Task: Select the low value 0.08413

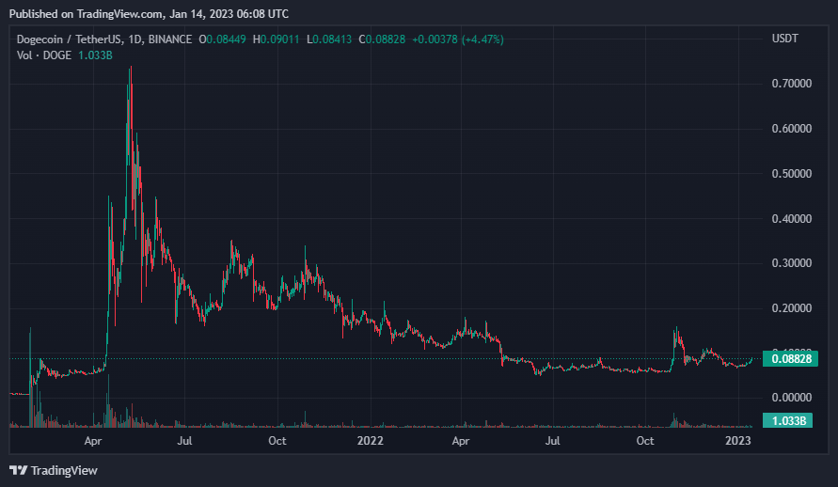Action: pos(332,39)
